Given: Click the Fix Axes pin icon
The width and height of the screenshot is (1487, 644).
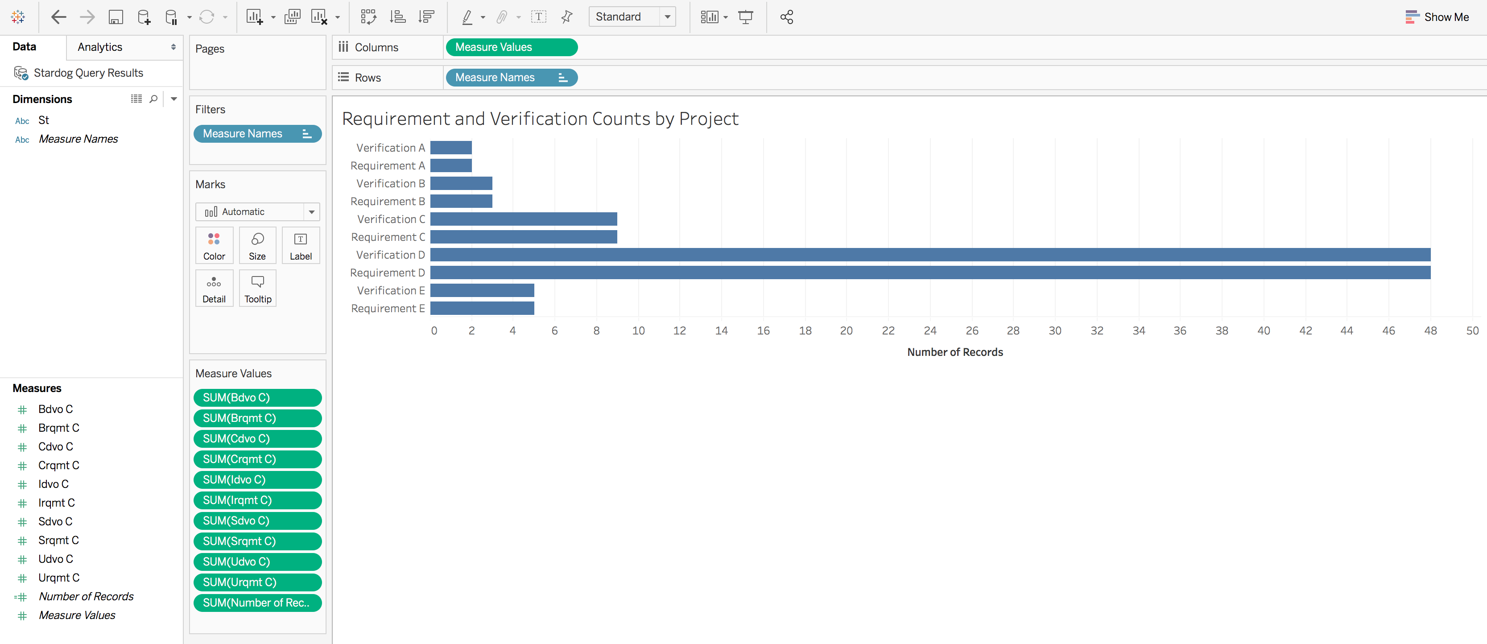Looking at the screenshot, I should 567,17.
